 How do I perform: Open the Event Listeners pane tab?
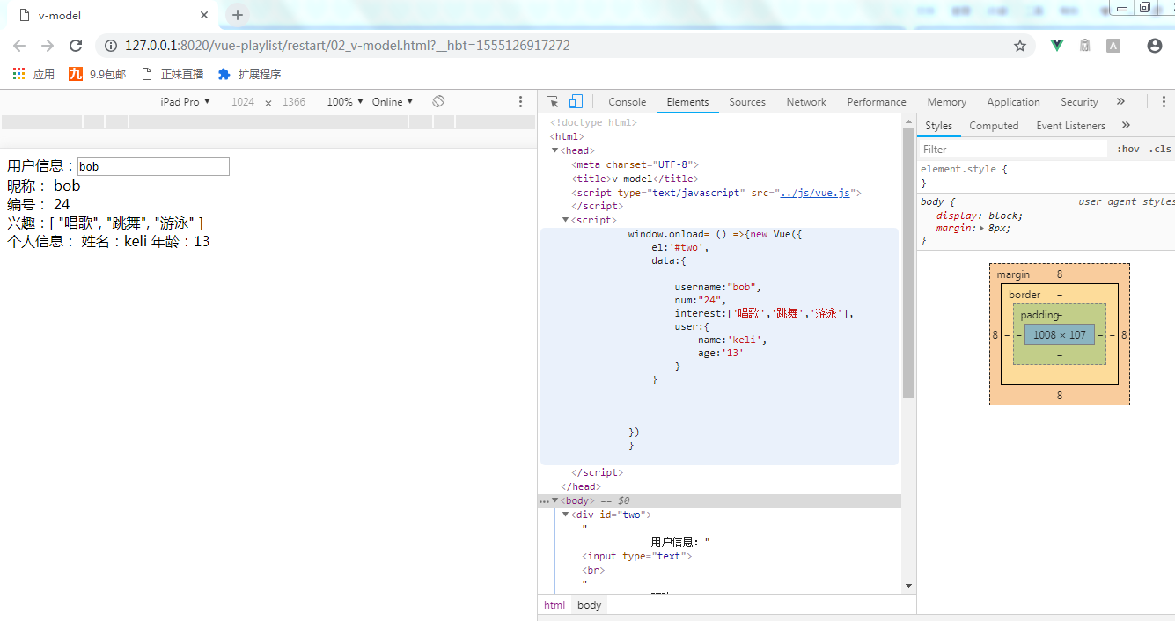point(1070,126)
